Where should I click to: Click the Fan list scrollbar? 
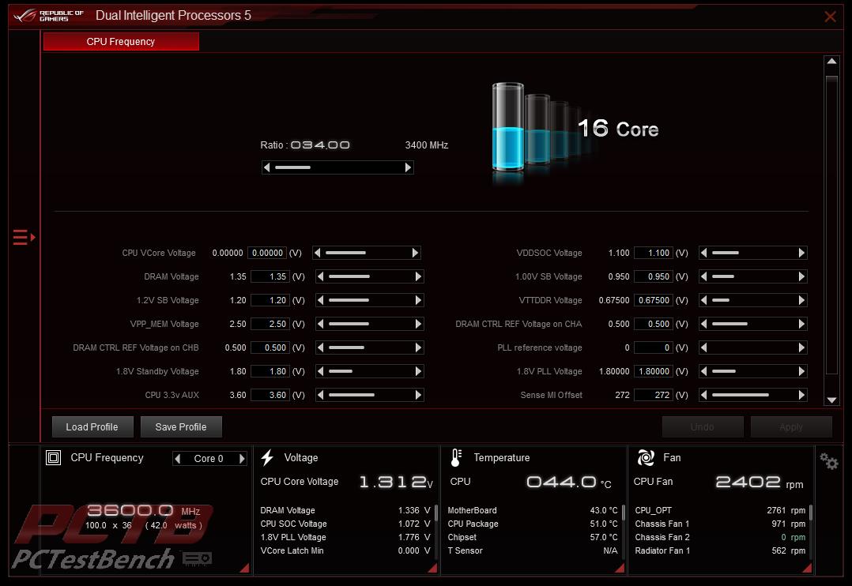tap(811, 513)
